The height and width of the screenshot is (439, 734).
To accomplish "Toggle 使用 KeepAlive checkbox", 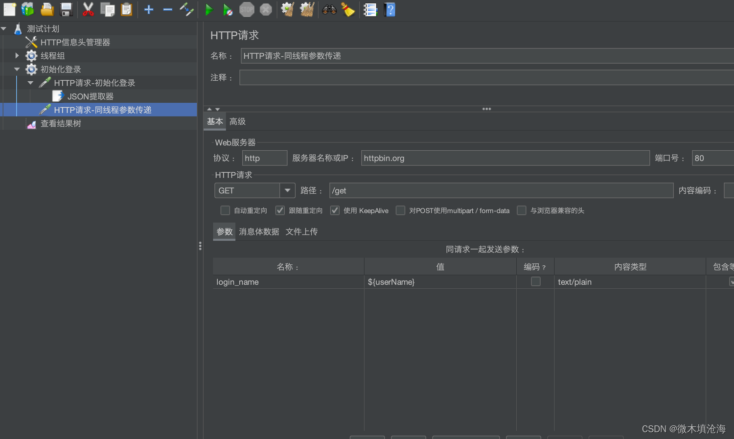I will click(335, 210).
